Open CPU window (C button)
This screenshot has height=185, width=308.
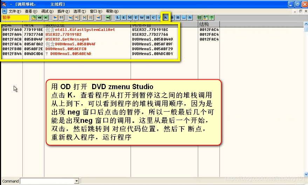coord(154,18)
